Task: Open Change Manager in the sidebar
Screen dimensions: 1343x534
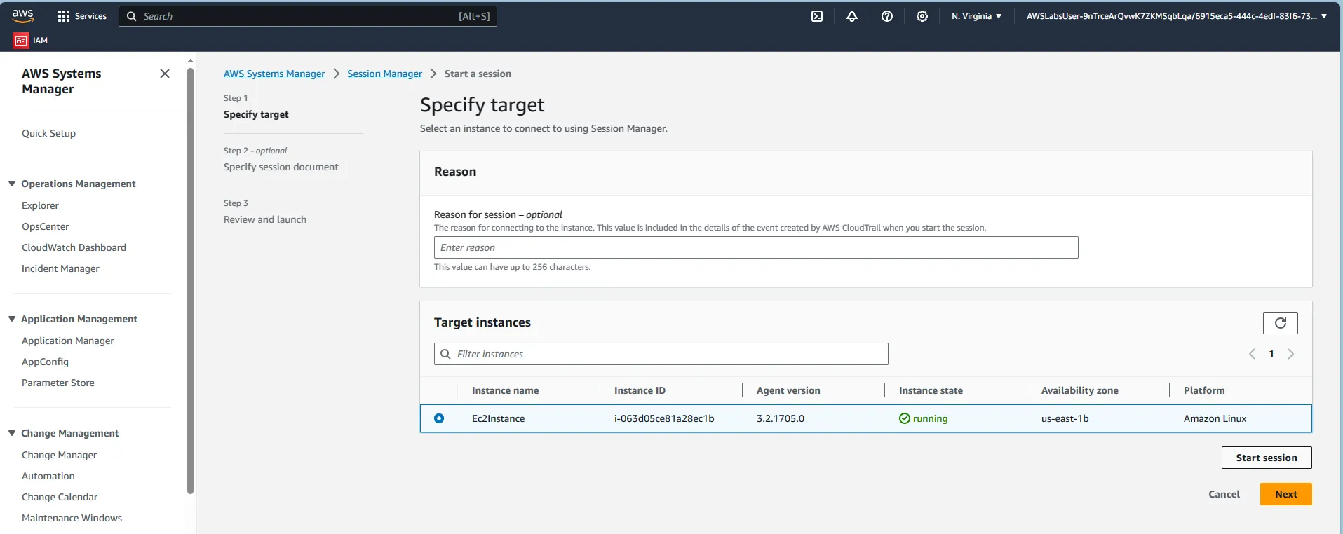Action: click(x=59, y=455)
